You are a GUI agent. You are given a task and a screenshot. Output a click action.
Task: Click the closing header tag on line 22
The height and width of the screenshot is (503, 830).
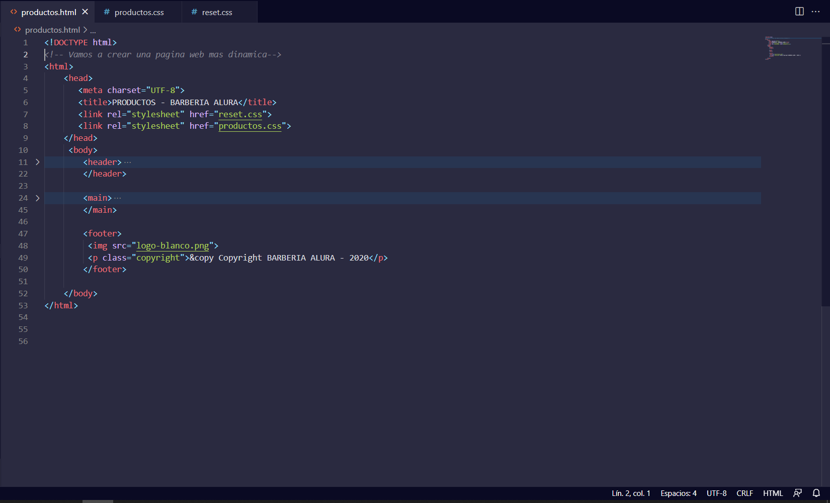click(x=105, y=174)
